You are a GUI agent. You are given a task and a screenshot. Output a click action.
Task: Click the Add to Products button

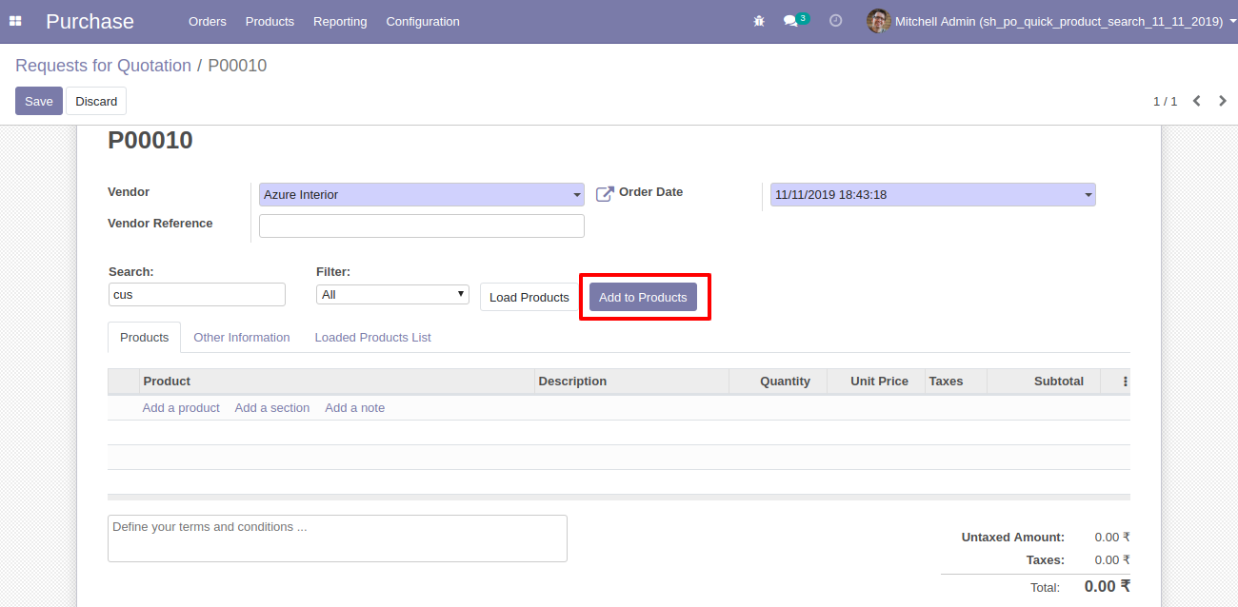(x=643, y=298)
